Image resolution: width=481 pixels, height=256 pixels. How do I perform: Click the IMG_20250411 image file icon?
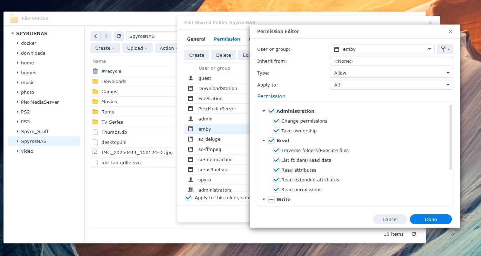click(95, 152)
